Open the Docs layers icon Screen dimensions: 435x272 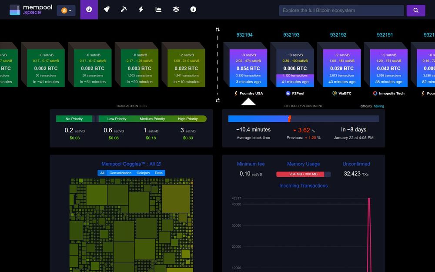tap(176, 10)
